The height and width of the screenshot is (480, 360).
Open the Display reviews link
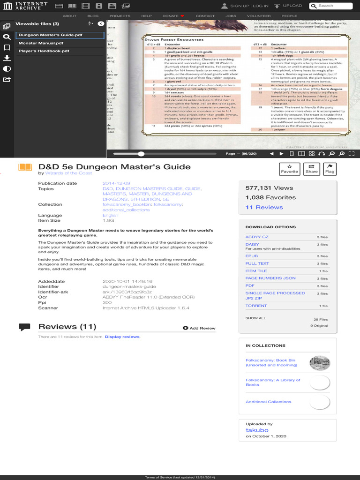122,337
